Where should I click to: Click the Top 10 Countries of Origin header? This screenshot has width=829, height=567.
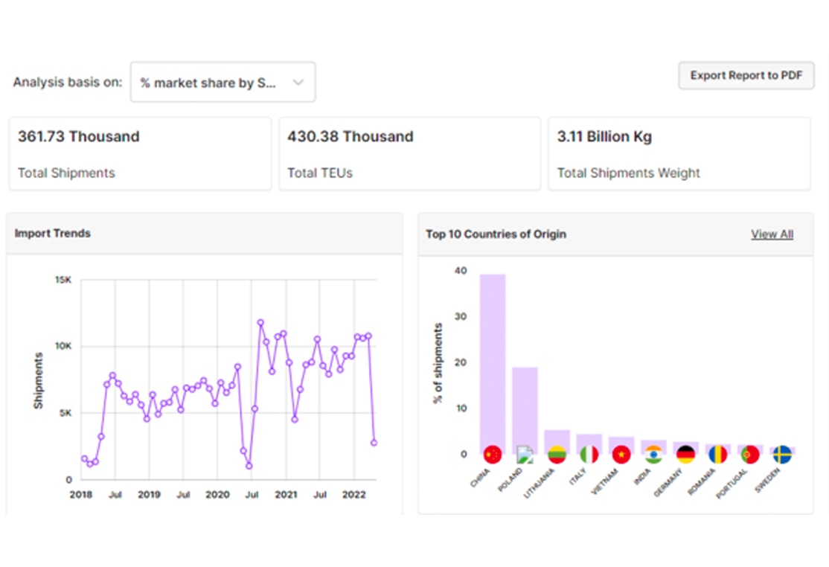pos(496,234)
